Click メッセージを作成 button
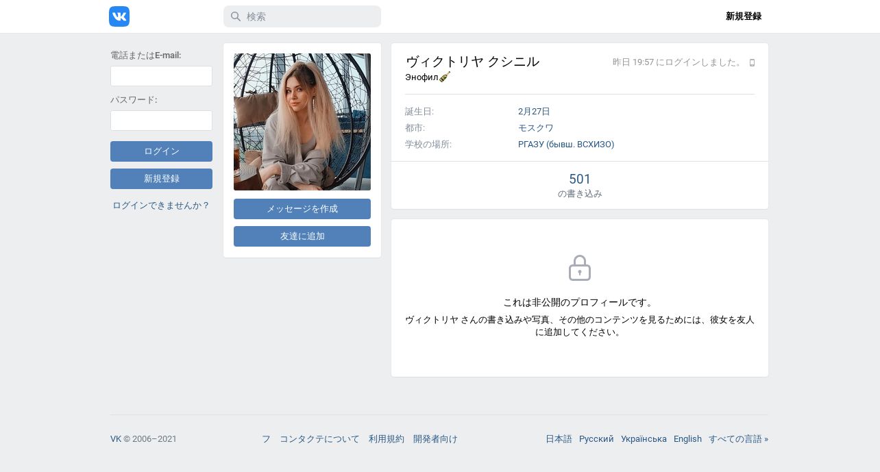 pyautogui.click(x=302, y=209)
